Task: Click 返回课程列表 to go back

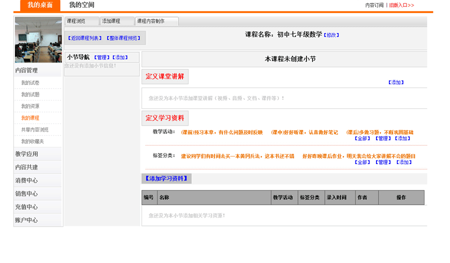Action: pyautogui.click(x=84, y=38)
